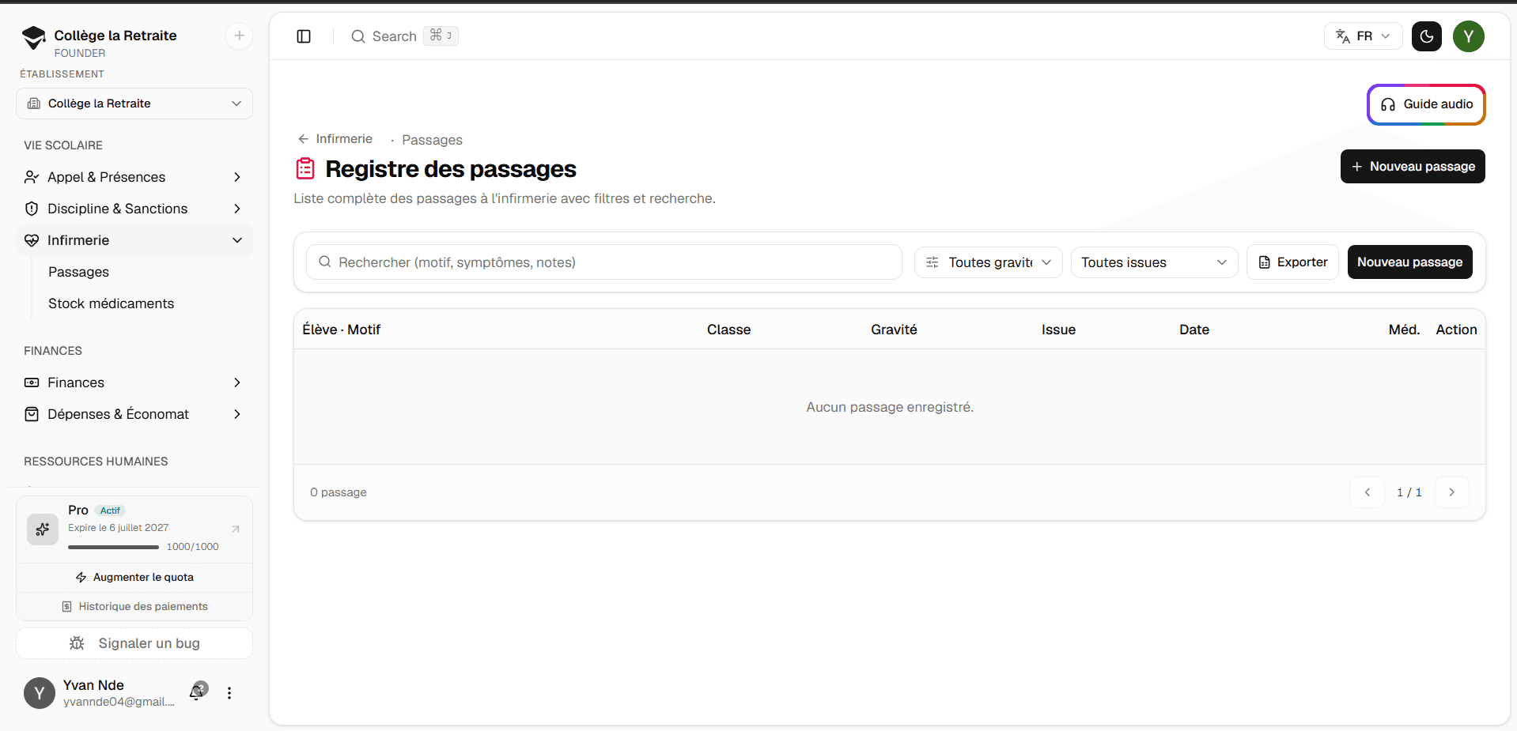Open the notifications bell icon
This screenshot has width=1517, height=731.
point(197,692)
